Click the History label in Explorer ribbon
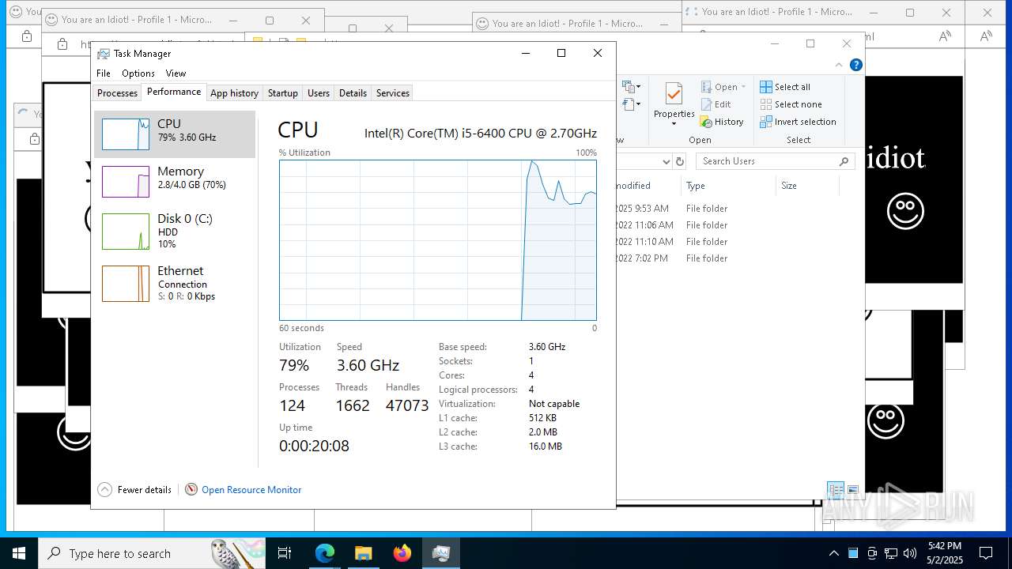Viewport: 1012px width, 569px height. (729, 122)
